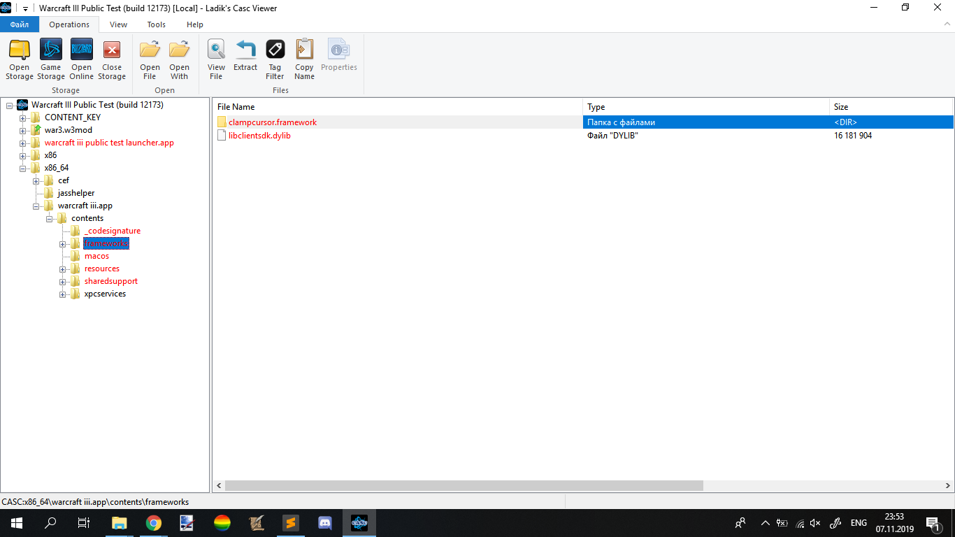Open Google Chrome from the taskbar

pyautogui.click(x=153, y=523)
